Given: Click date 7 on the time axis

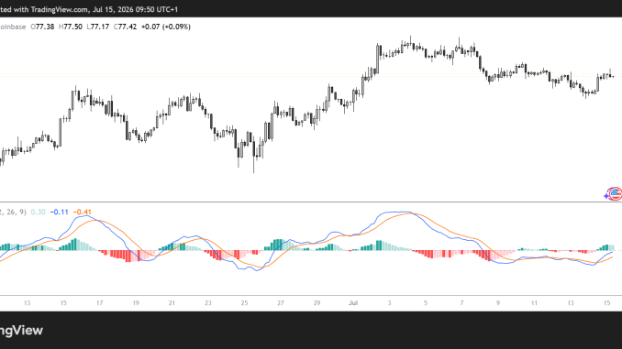Looking at the screenshot, I should click(x=461, y=303).
